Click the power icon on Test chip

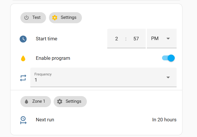27,17
